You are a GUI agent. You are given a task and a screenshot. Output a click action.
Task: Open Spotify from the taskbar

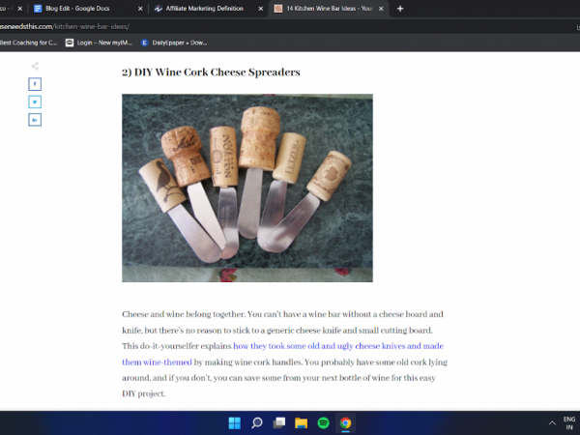pos(323,423)
